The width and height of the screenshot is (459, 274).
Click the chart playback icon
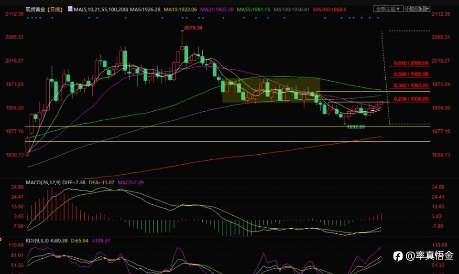tap(421, 9)
